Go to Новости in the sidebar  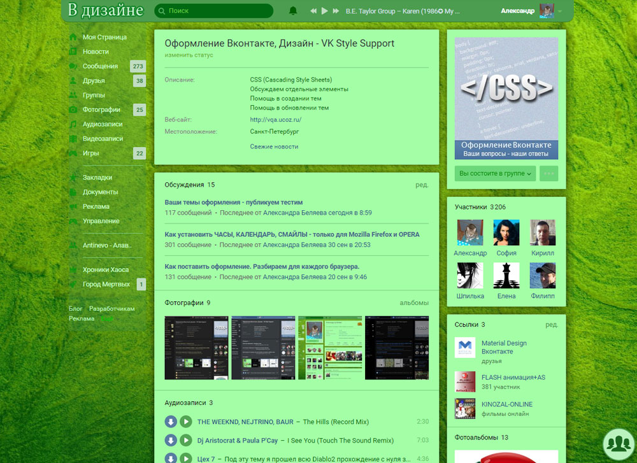pyautogui.click(x=96, y=51)
